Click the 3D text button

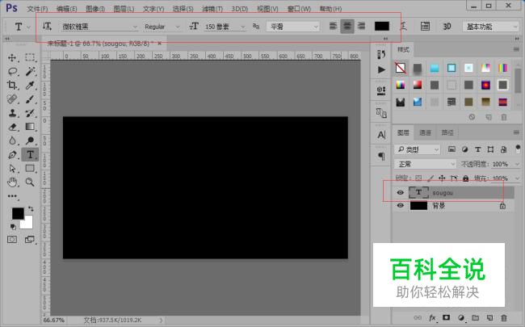coord(447,27)
